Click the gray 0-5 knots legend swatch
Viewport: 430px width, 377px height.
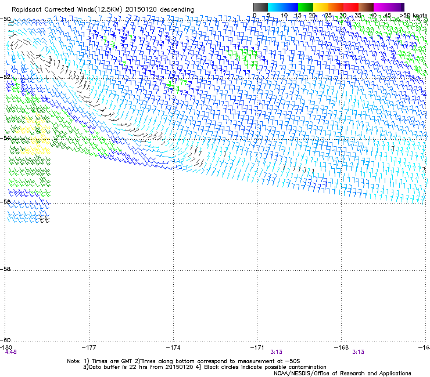(260, 7)
